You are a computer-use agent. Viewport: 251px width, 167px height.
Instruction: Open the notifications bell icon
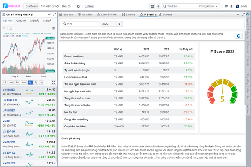pos(231,6)
